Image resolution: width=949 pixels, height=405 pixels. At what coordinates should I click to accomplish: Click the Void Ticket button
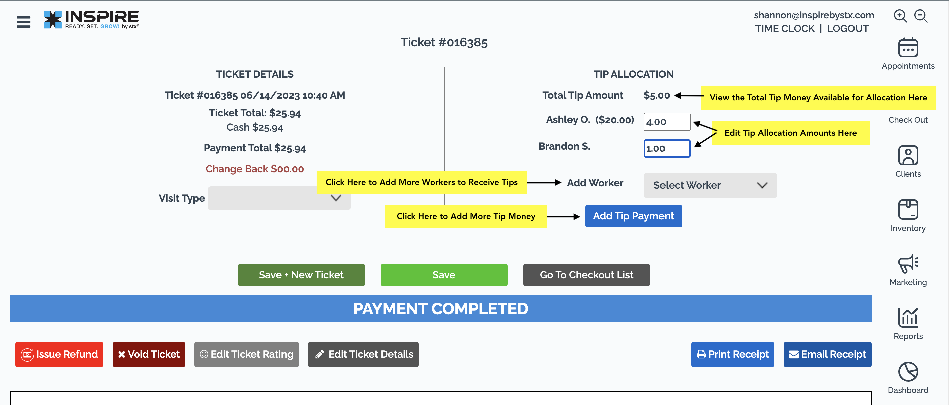pyautogui.click(x=149, y=354)
